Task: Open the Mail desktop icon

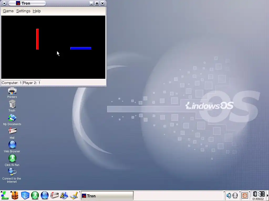Action: tap(12, 133)
